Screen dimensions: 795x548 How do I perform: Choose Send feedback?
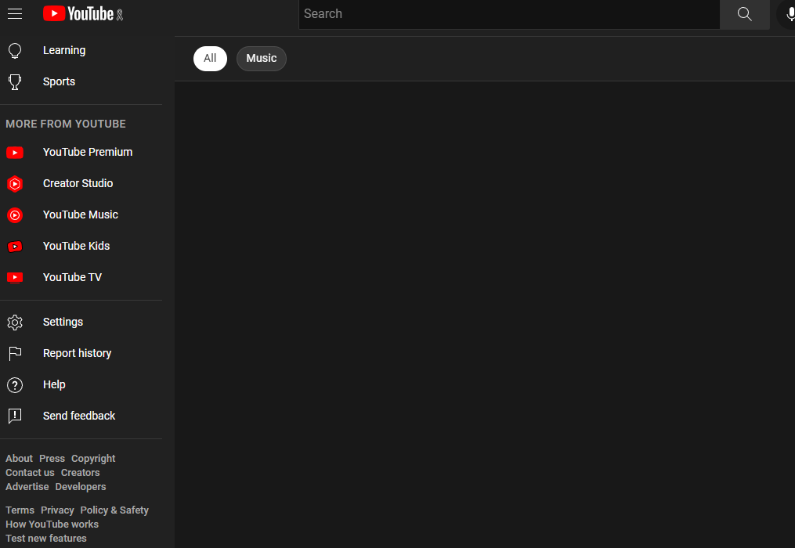pos(79,416)
